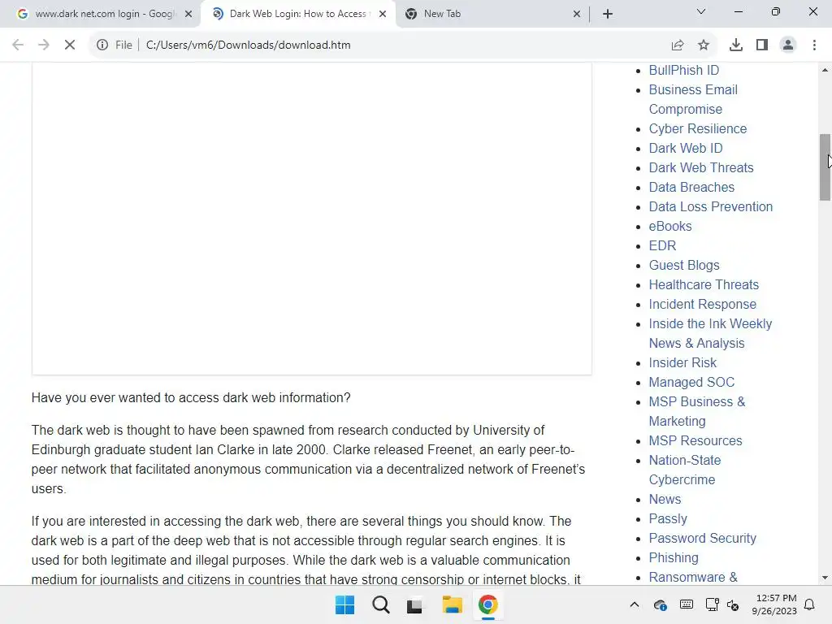Click Chrome icon on taskbar
The image size is (832, 624).
pyautogui.click(x=488, y=604)
